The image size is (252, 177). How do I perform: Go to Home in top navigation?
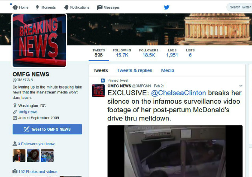(20, 7)
